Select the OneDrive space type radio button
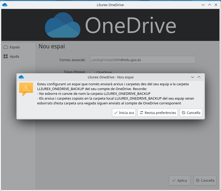 [92, 72]
